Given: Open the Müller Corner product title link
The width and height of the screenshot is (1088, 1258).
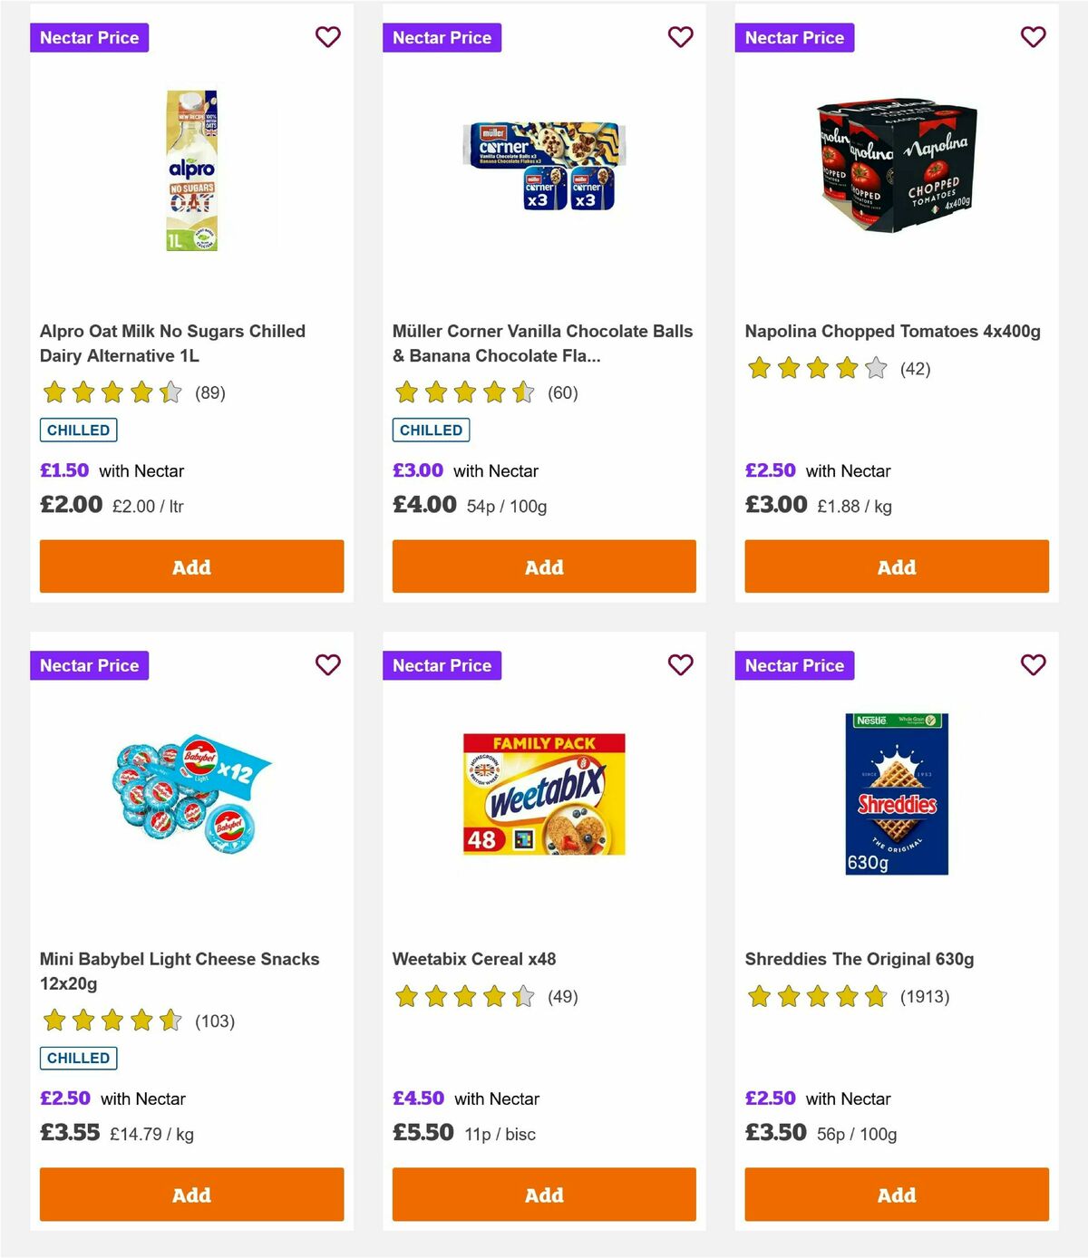Looking at the screenshot, I should pos(542,344).
